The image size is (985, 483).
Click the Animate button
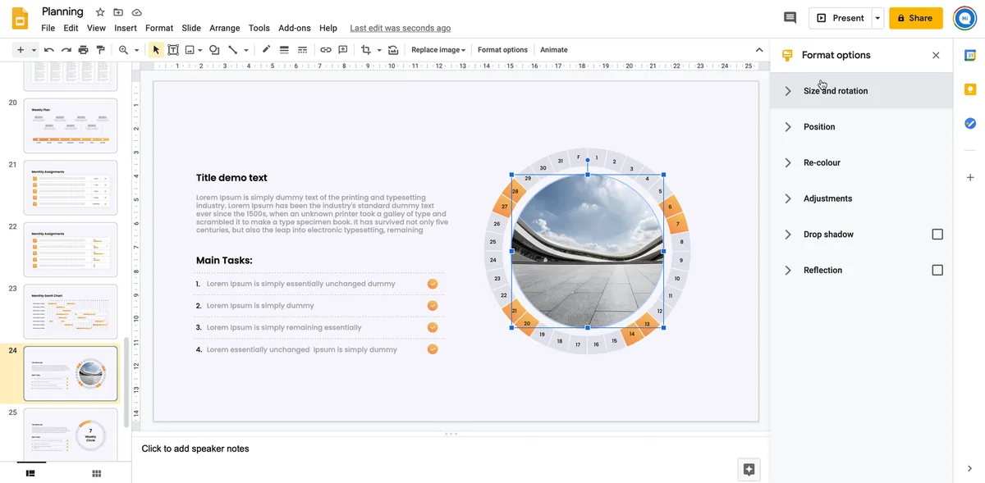click(x=554, y=50)
